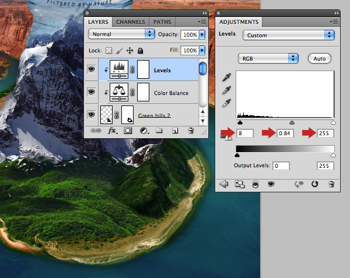Return to adjustment list arrow

223,184
